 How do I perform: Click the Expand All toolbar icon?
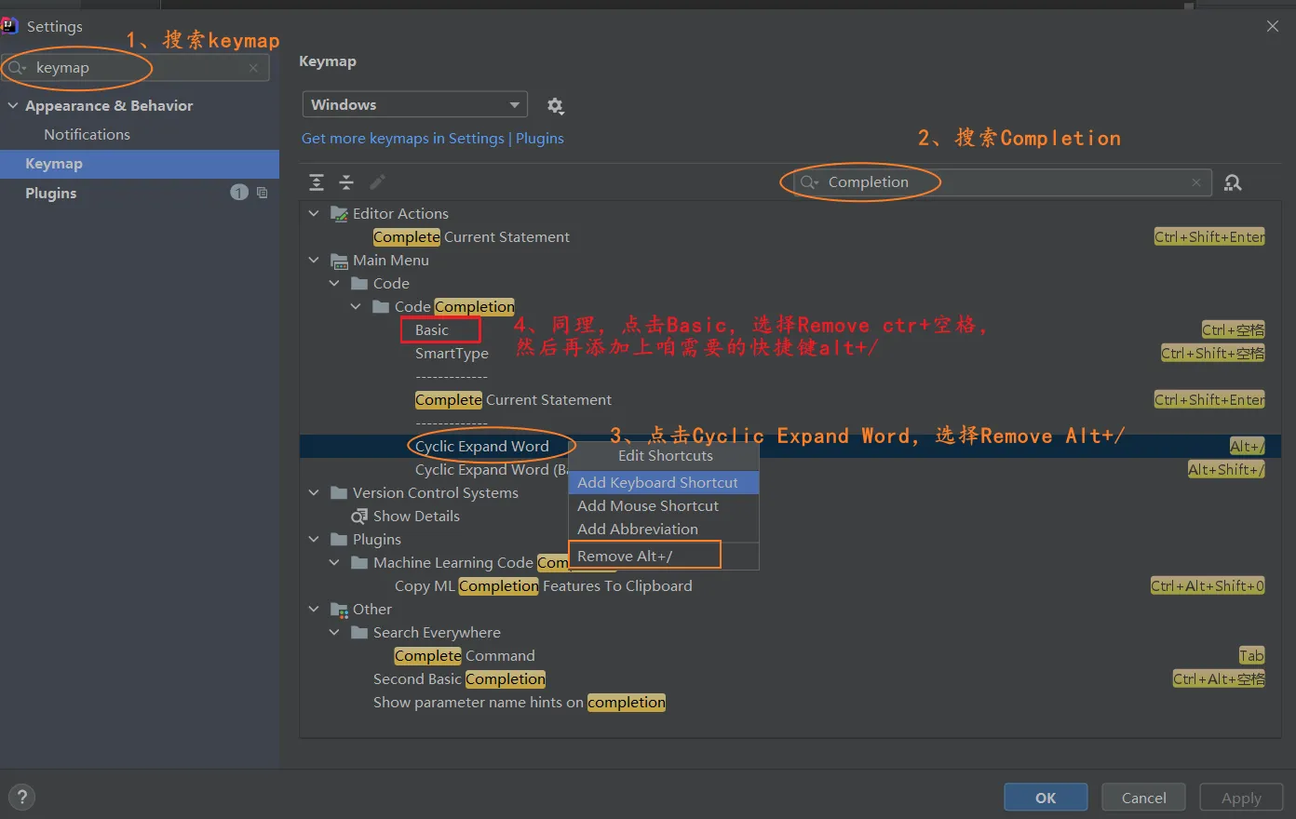click(317, 182)
